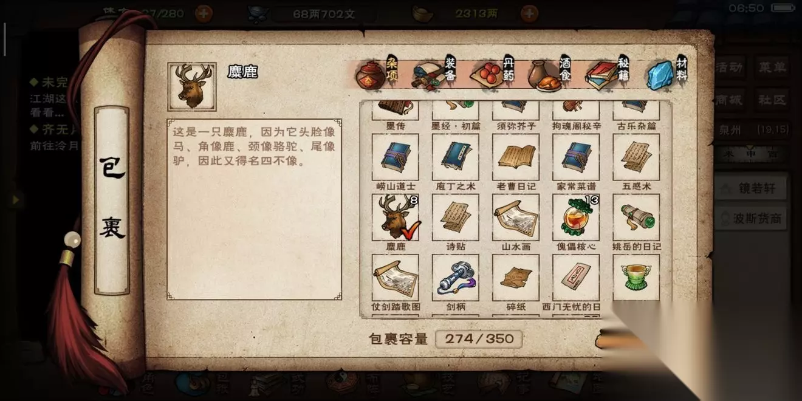Open the 杂项 misc category tab
The width and height of the screenshot is (802, 401).
[x=377, y=73]
